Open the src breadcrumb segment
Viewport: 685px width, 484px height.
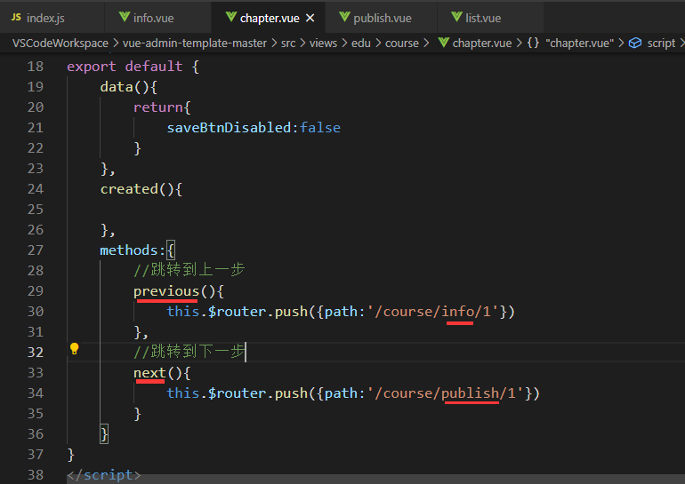288,44
